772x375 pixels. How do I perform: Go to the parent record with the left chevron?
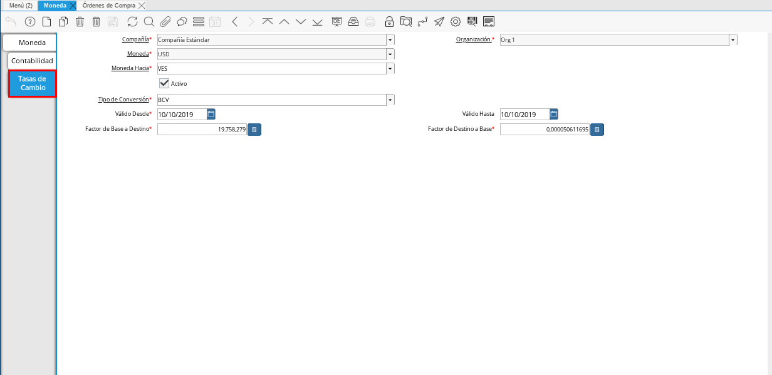[x=235, y=21]
